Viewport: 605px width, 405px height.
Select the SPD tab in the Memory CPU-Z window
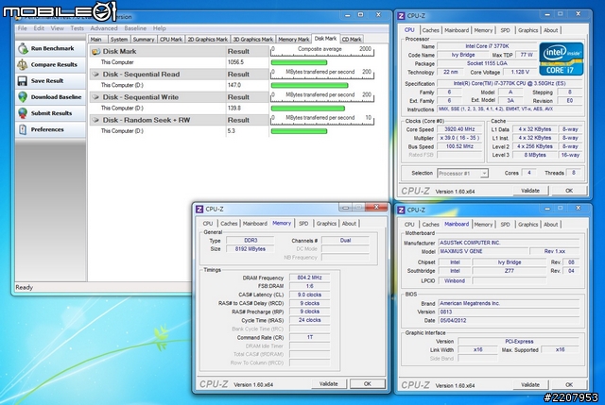[303, 224]
